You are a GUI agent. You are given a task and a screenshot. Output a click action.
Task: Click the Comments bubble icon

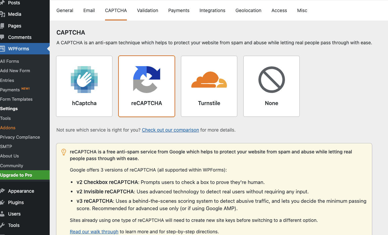[2, 37]
